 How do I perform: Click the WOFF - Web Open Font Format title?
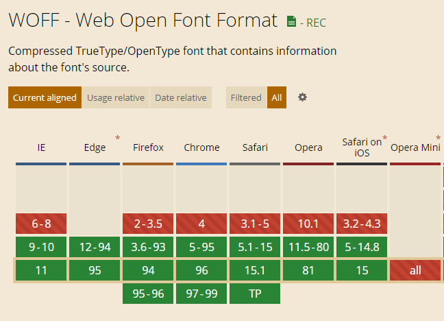click(143, 20)
